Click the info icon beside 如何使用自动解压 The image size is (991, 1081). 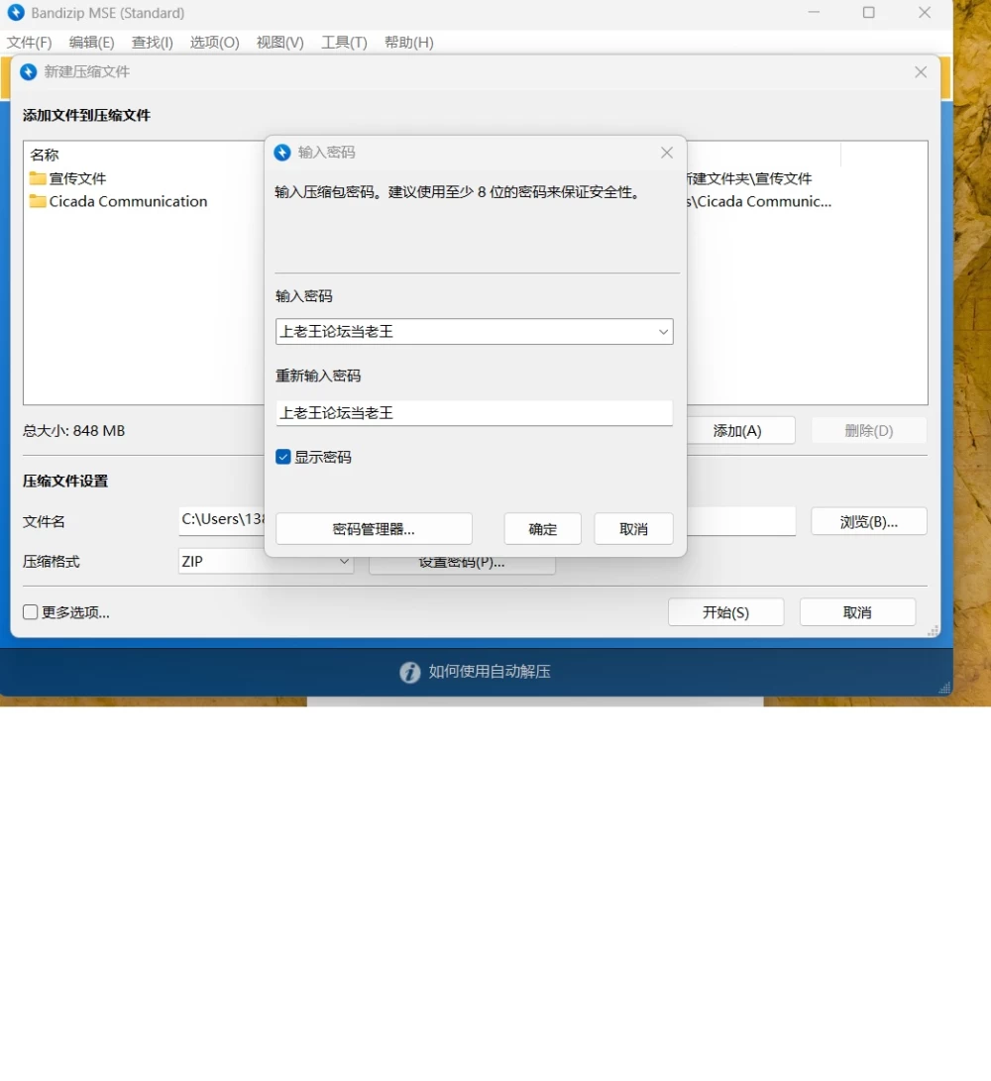pos(409,672)
